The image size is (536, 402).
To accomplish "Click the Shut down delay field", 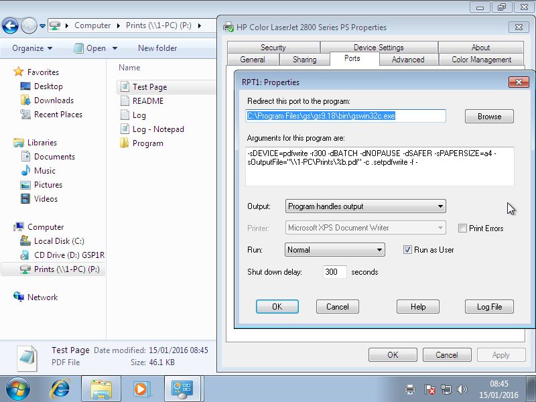I will pyautogui.click(x=334, y=272).
